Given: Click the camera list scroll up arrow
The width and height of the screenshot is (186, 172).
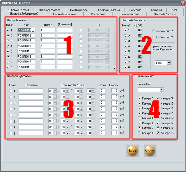Looking at the screenshot, I should (114, 28).
